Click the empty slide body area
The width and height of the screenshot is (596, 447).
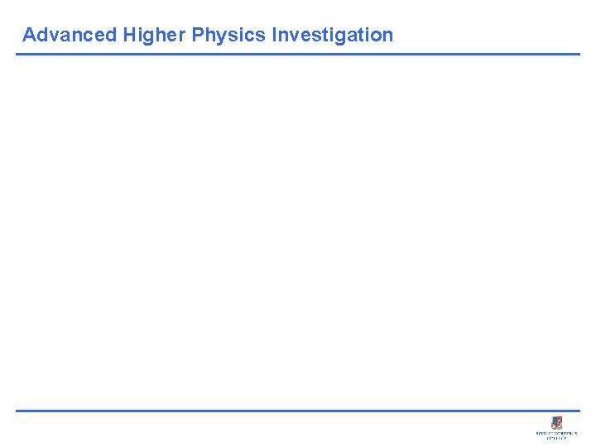(298, 232)
